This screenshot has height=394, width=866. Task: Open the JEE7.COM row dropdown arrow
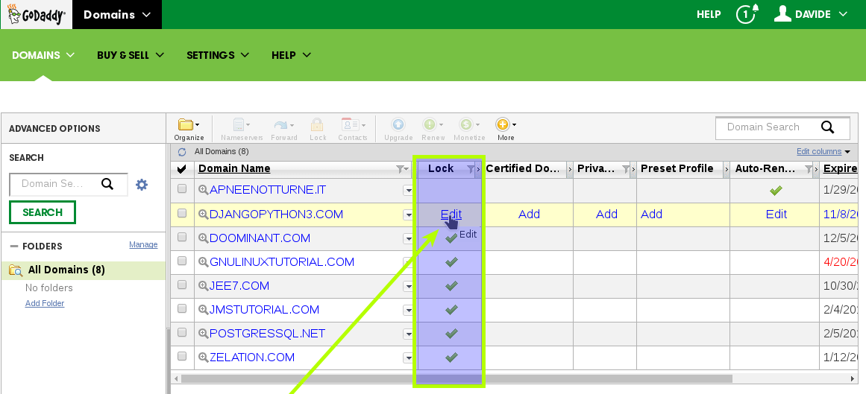pyautogui.click(x=408, y=286)
